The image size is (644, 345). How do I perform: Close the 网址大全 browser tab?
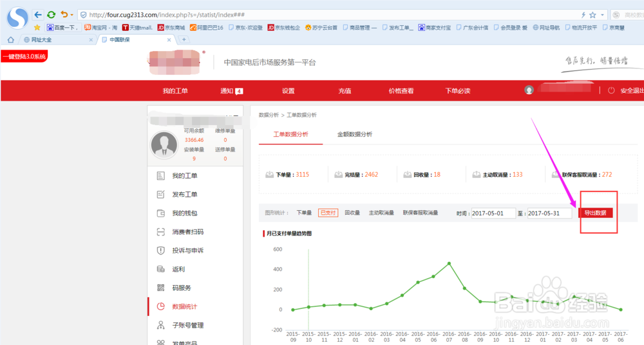(91, 40)
